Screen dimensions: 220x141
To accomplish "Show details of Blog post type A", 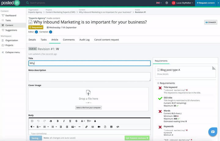I will [163, 74].
